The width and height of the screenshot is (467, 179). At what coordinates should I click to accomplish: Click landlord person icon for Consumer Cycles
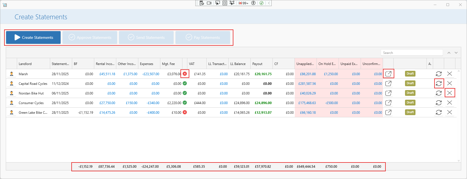pyautogui.click(x=12, y=103)
